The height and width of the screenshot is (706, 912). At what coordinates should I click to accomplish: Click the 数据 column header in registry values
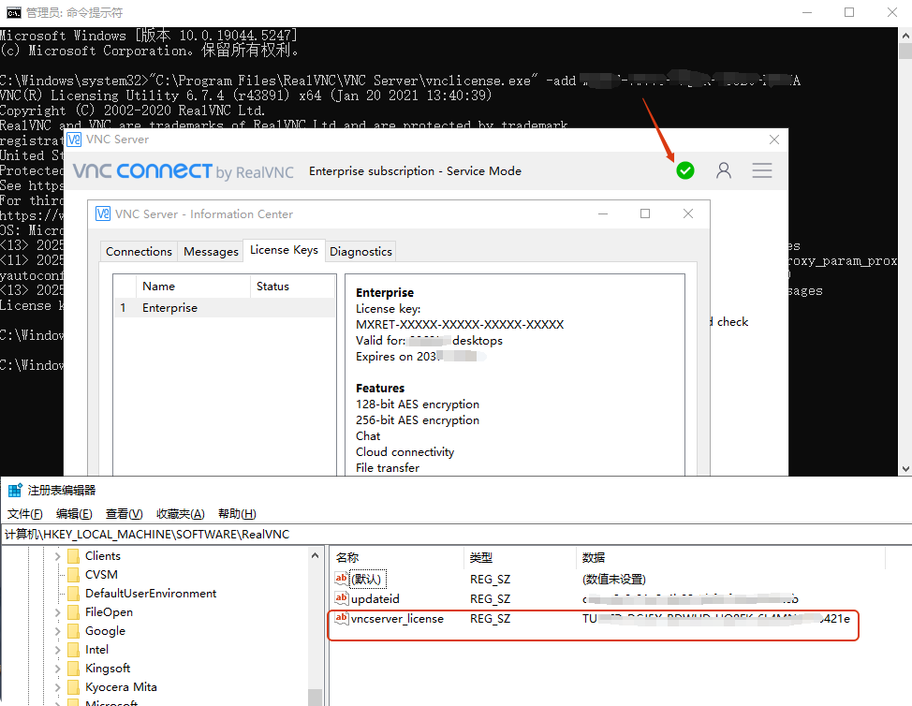tap(730, 557)
